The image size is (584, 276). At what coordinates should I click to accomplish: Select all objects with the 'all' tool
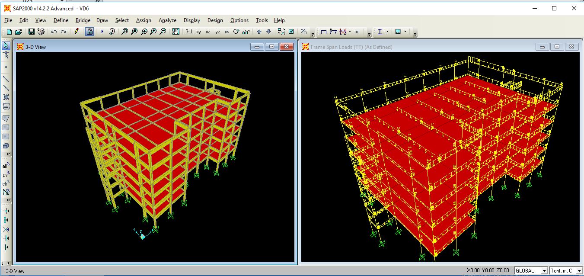6,166
